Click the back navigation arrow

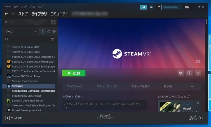tap(6, 14)
